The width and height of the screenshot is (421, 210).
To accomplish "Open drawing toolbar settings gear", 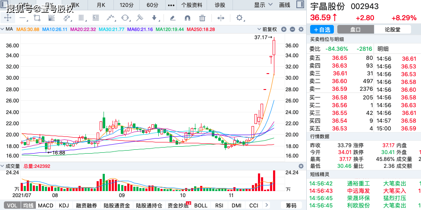I will pos(240,18).
